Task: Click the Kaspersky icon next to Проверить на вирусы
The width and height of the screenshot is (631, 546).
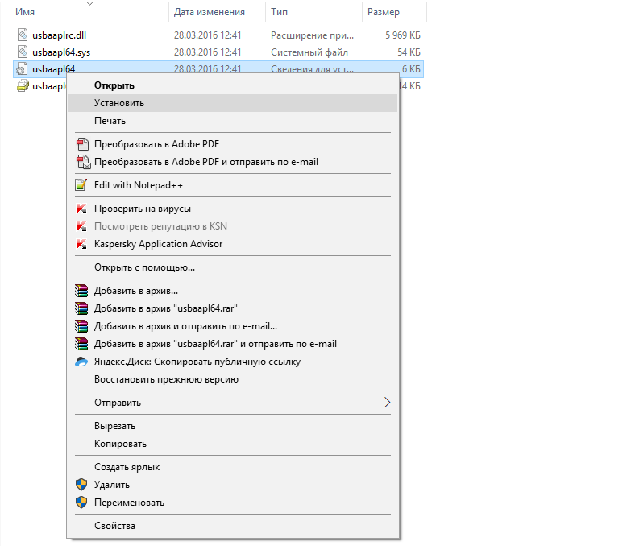Action: pyautogui.click(x=81, y=209)
